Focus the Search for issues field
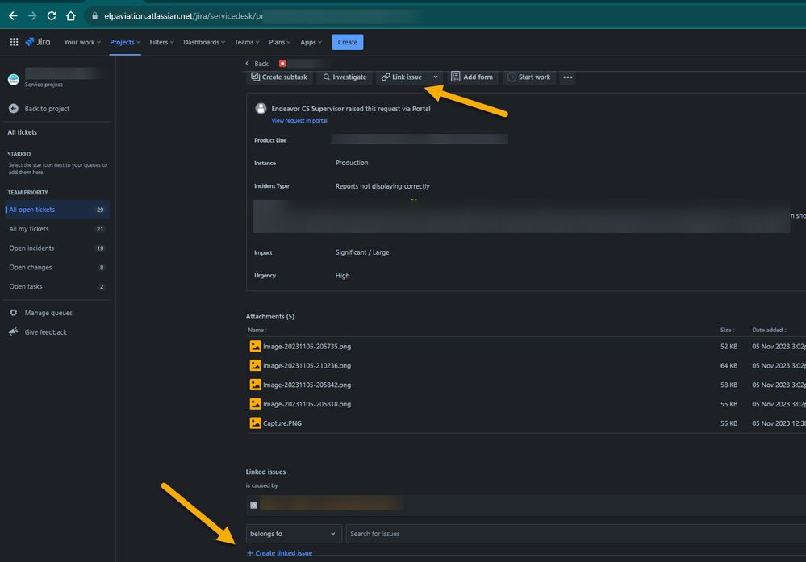 576,534
